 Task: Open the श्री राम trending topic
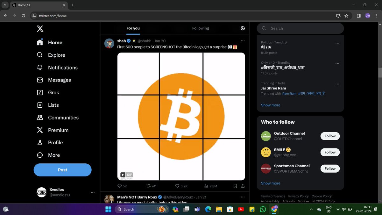266,47
